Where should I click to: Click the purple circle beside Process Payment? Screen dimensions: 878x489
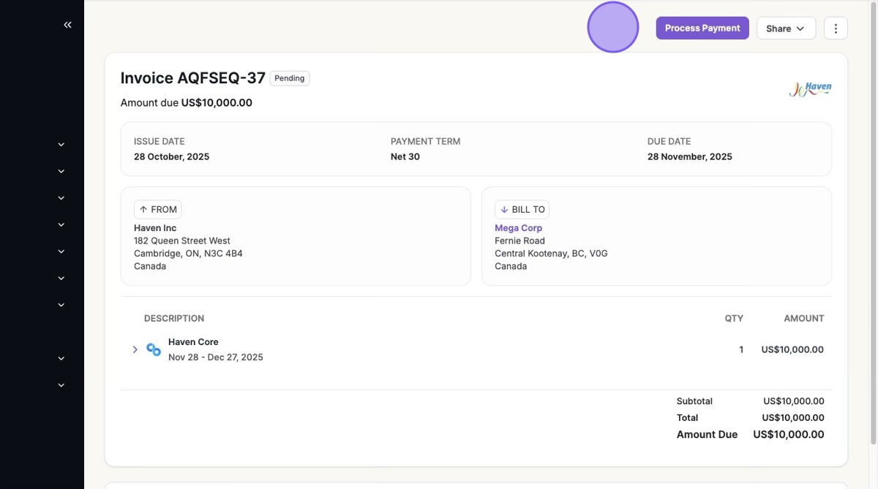coord(613,28)
